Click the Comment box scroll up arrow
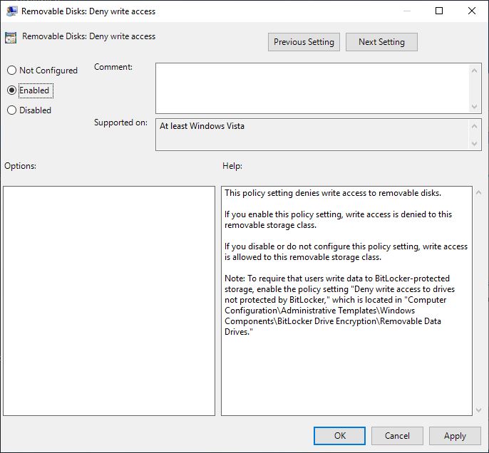489x453 pixels. pos(474,71)
